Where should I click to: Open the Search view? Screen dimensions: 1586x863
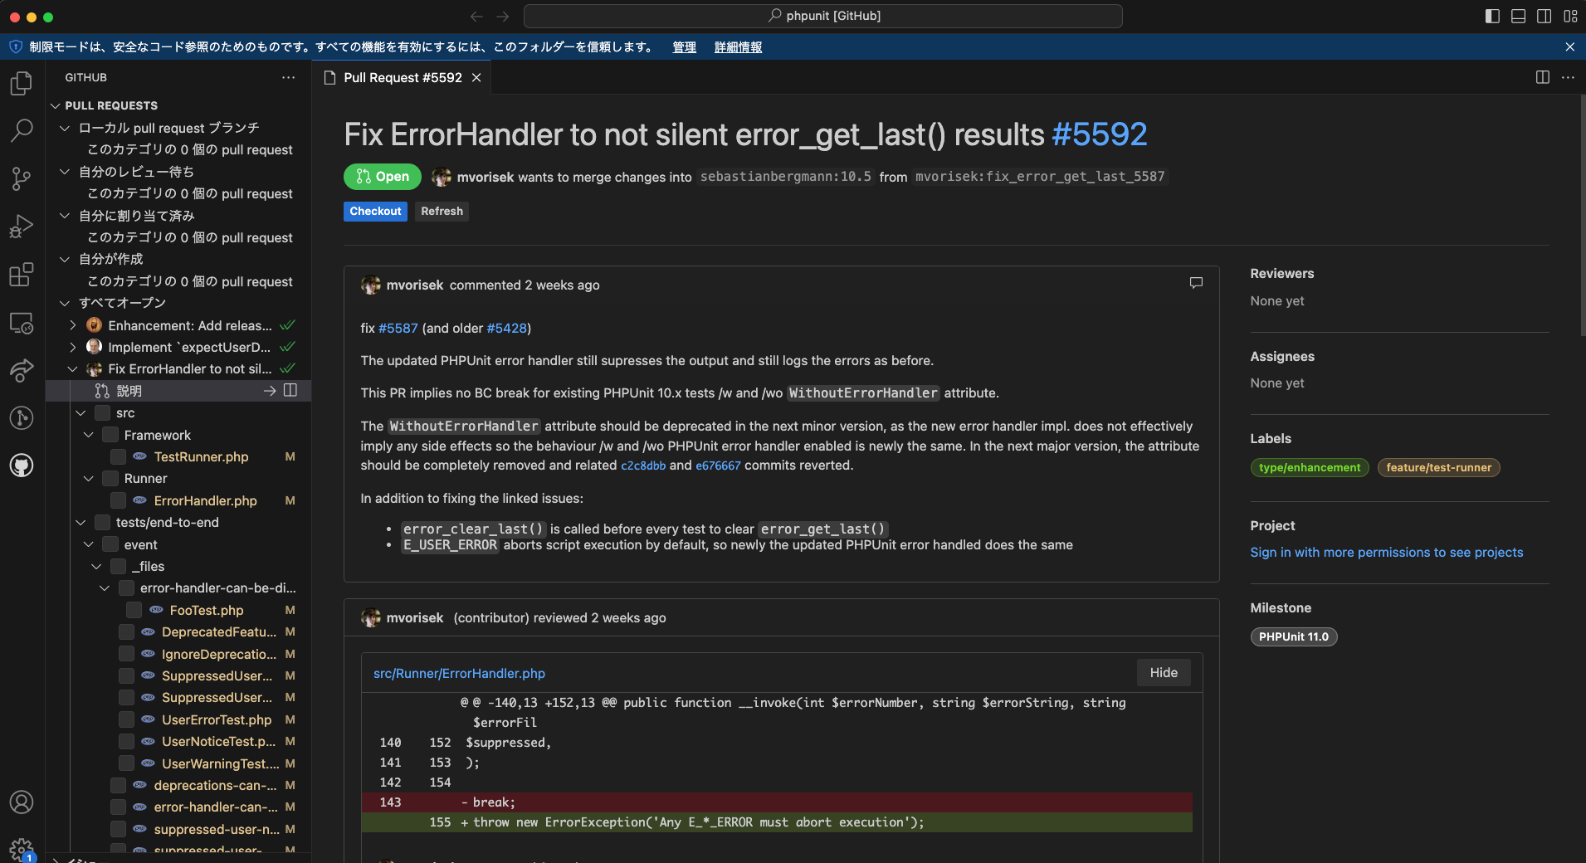tap(22, 130)
